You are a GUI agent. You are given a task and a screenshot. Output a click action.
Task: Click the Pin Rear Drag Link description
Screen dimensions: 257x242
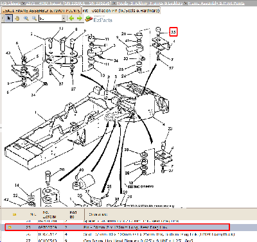tap(125, 227)
